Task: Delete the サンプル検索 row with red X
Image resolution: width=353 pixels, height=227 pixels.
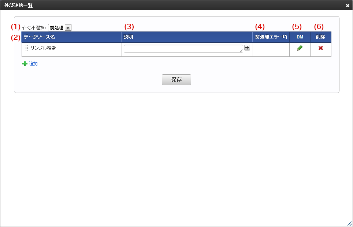Action: pos(321,48)
